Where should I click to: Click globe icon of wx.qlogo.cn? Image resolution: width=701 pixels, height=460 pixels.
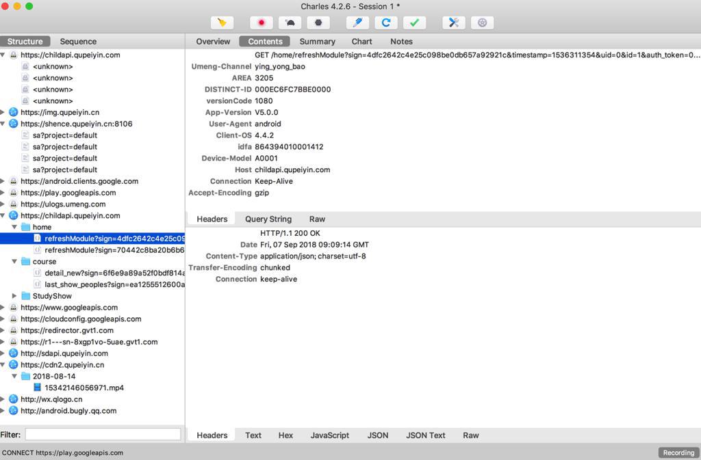pos(14,399)
